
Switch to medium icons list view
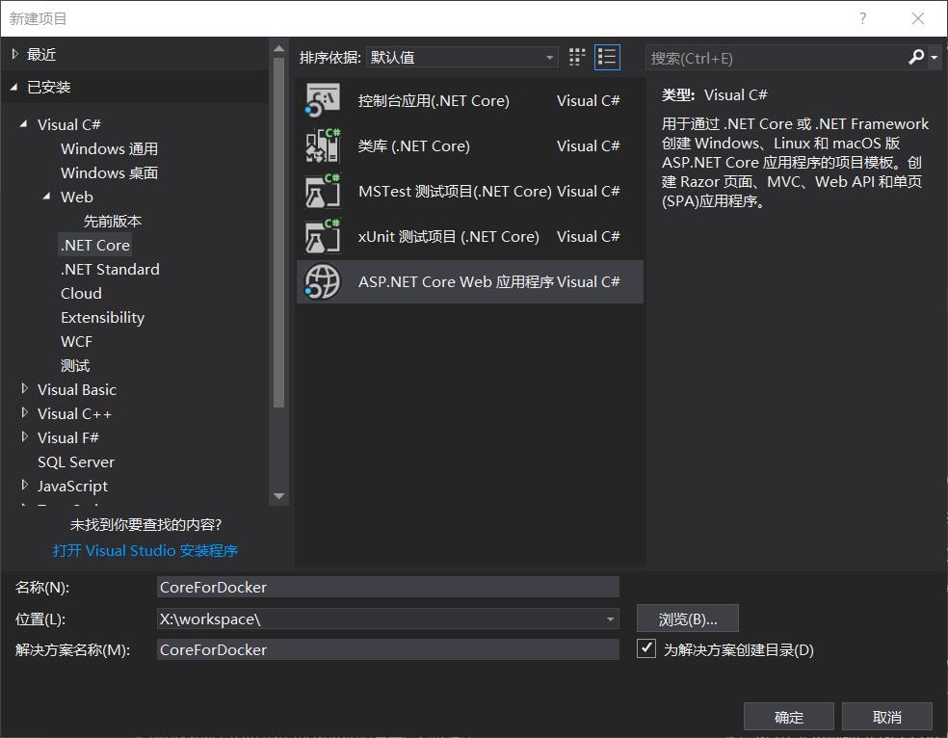point(607,57)
